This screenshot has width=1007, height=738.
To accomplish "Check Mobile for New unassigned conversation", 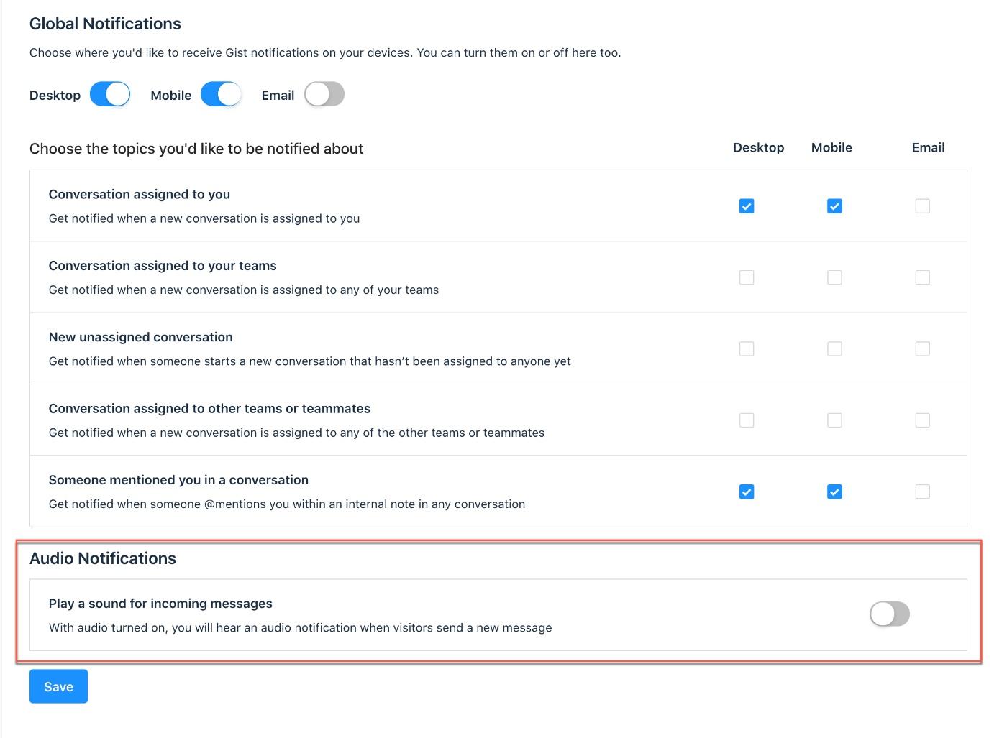I will click(834, 349).
